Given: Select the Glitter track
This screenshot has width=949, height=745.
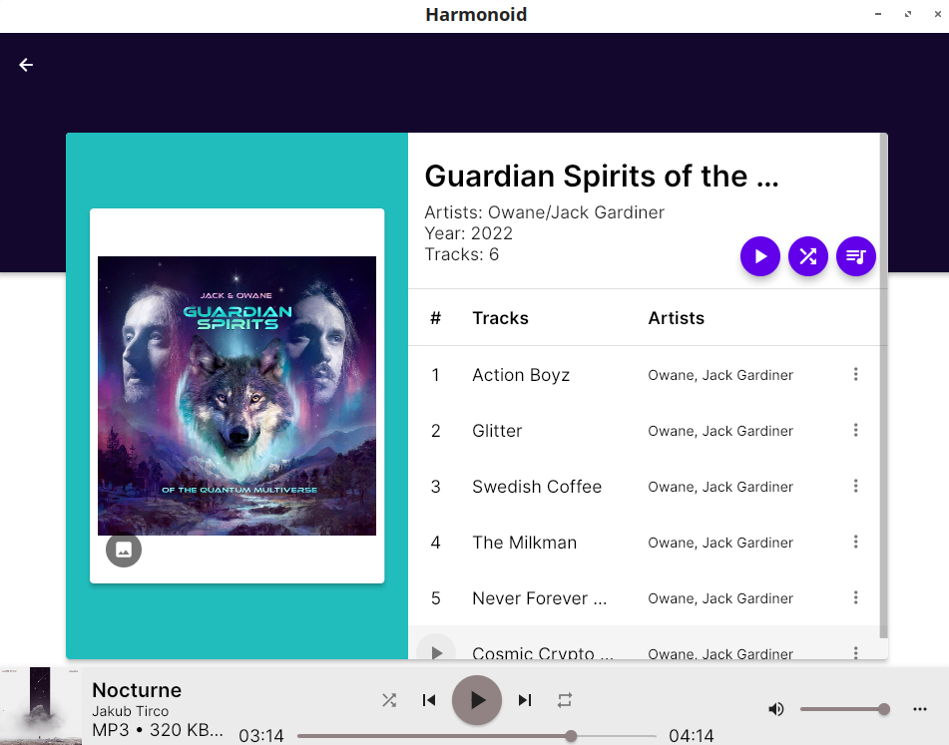Looking at the screenshot, I should pos(648,431).
